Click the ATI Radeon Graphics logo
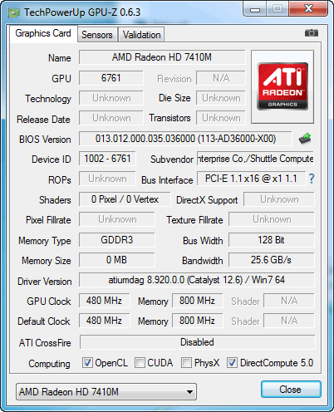 click(282, 86)
